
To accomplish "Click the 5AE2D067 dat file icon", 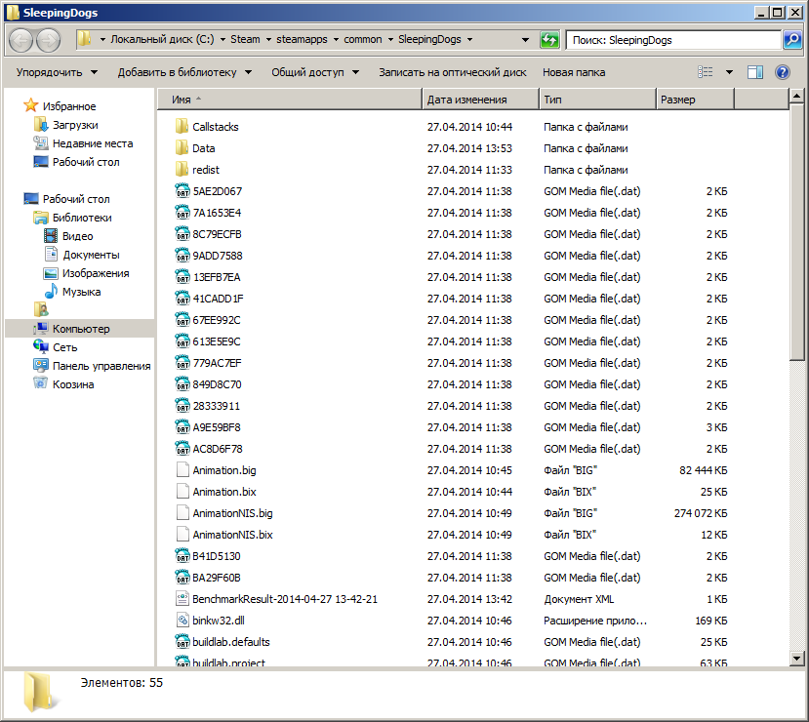I will (x=182, y=191).
